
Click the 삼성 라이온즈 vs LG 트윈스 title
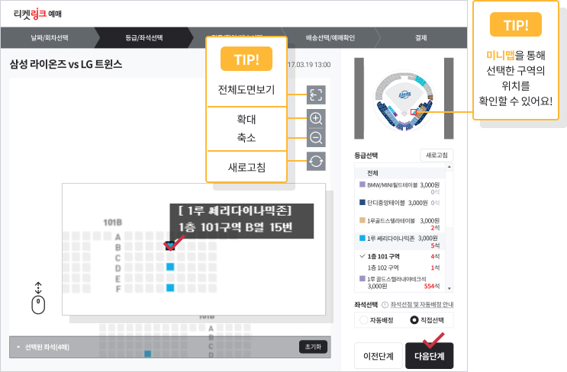pyautogui.click(x=66, y=64)
